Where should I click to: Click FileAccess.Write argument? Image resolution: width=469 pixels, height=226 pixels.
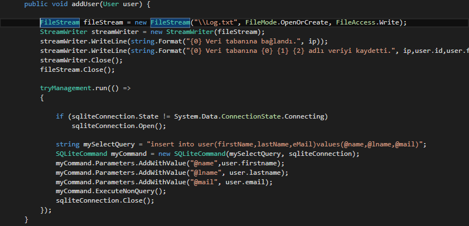(x=368, y=22)
